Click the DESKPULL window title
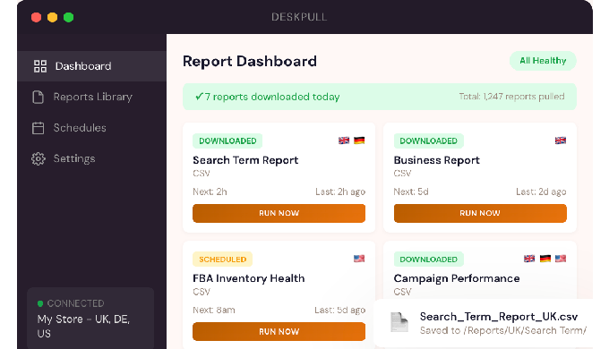The height and width of the screenshot is (349, 609). pos(299,17)
